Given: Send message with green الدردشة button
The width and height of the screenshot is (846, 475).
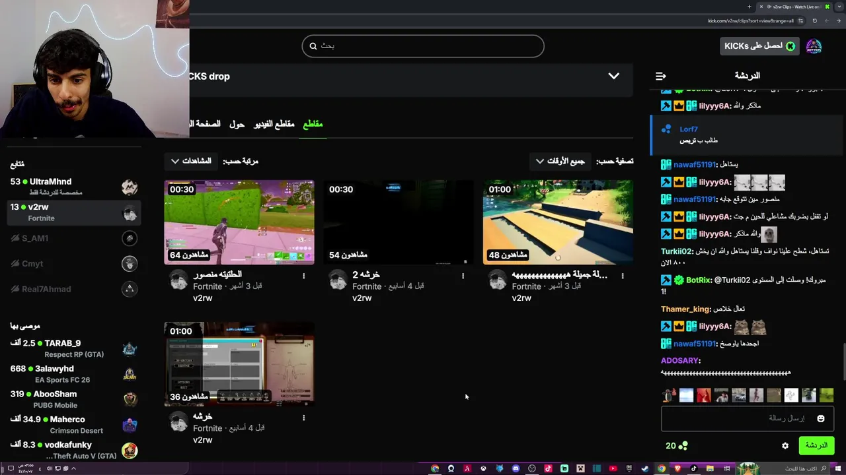Looking at the screenshot, I should 816,446.
